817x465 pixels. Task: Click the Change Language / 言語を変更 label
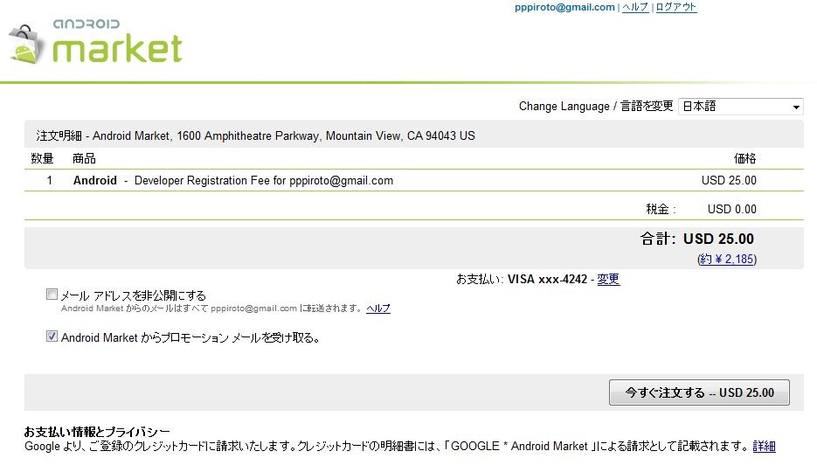coord(596,107)
